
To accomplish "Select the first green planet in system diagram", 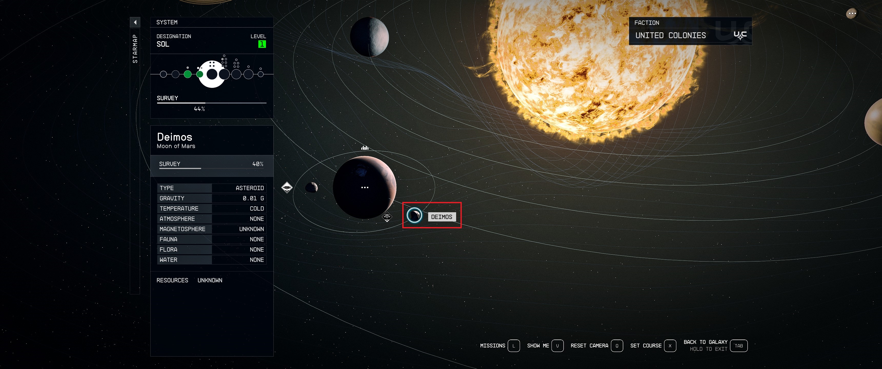I will click(188, 74).
